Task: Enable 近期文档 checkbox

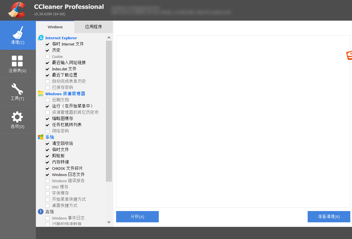Action: pyautogui.click(x=47, y=100)
